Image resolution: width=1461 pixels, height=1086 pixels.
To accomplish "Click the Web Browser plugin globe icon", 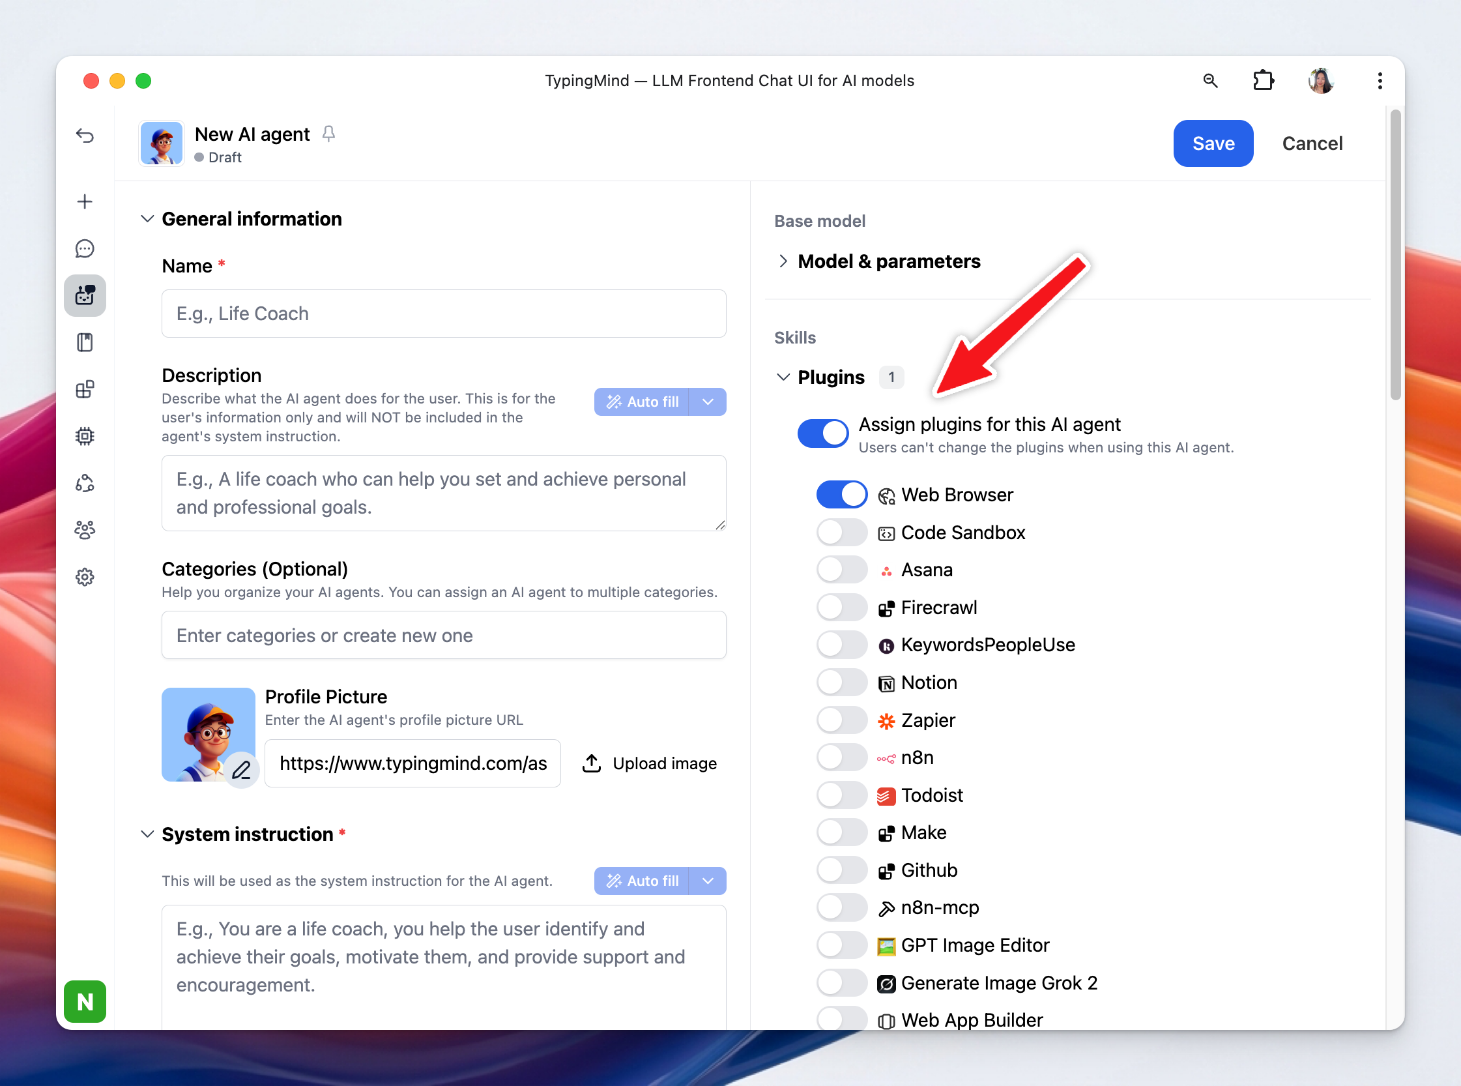I will coord(886,495).
